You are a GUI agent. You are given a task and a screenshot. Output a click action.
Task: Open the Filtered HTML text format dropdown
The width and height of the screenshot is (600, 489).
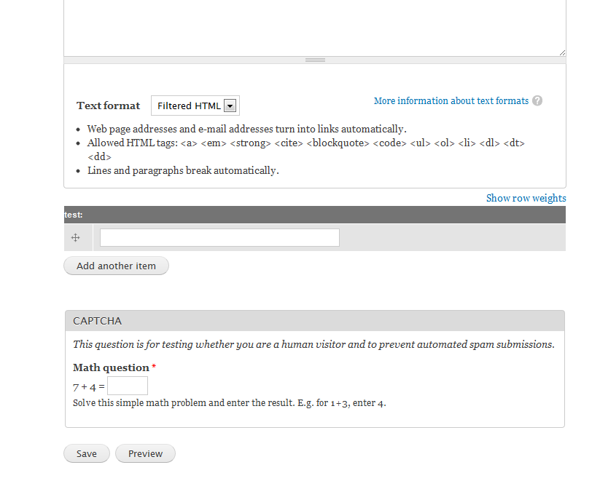195,105
